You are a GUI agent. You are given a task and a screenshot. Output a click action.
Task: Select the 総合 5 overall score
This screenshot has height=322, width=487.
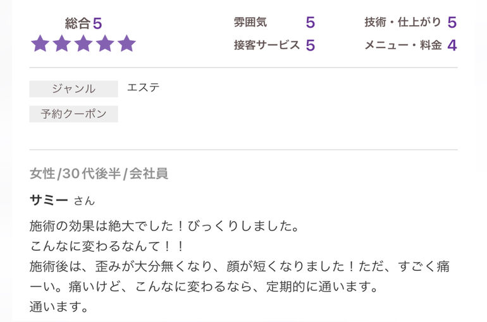click(x=83, y=23)
